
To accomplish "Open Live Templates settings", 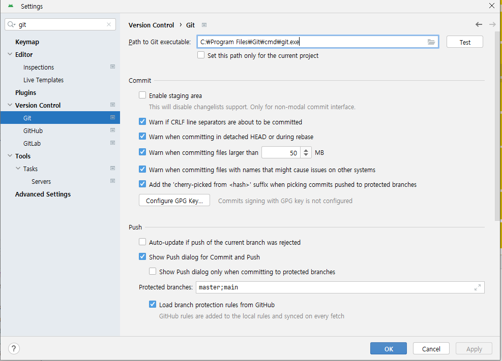I will pyautogui.click(x=43, y=80).
